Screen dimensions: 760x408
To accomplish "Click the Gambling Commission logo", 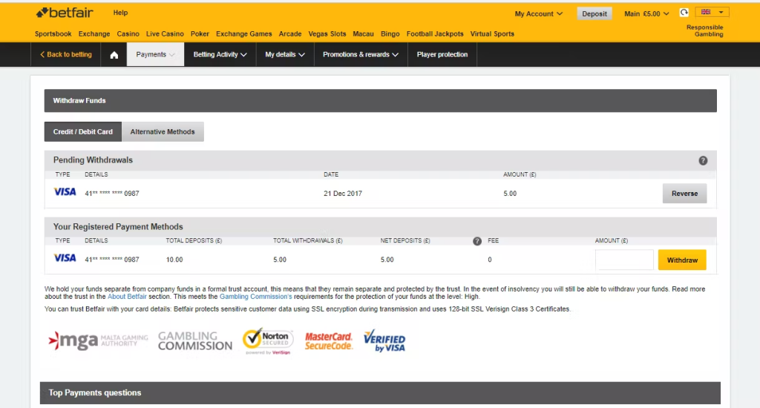I will coord(195,341).
